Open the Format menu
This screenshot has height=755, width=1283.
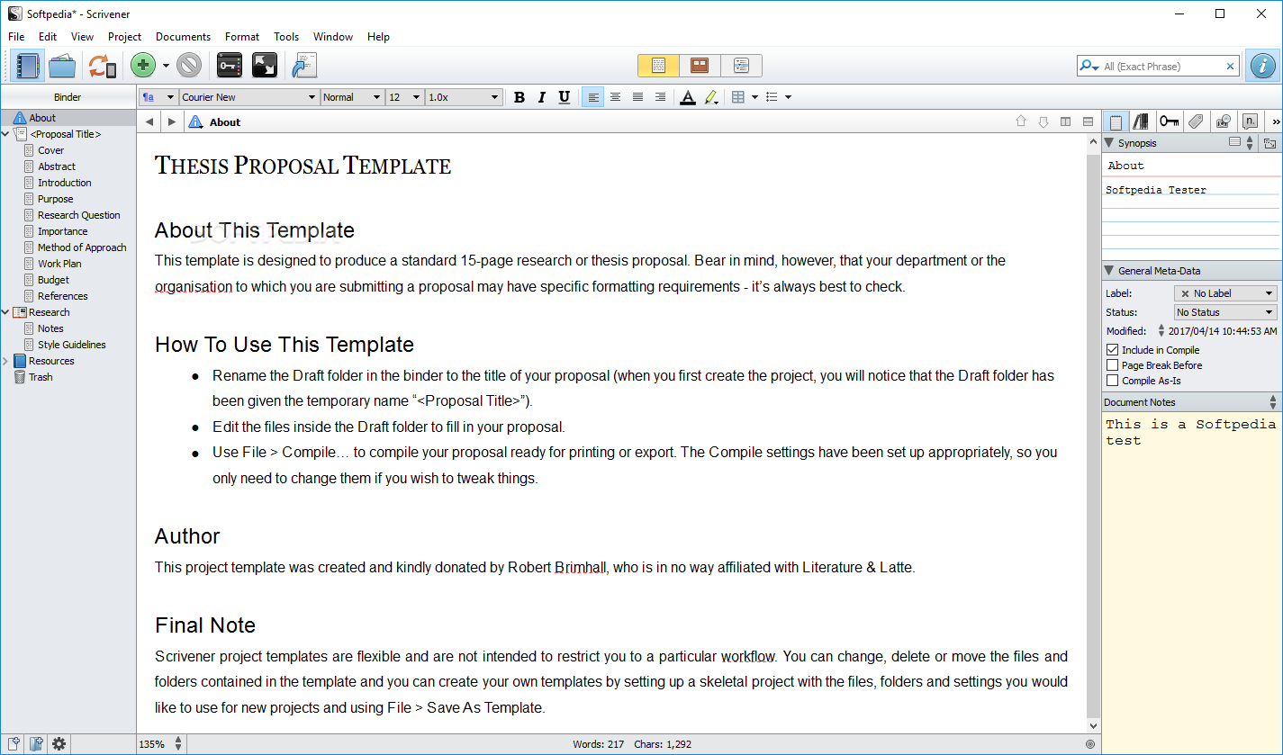click(242, 37)
